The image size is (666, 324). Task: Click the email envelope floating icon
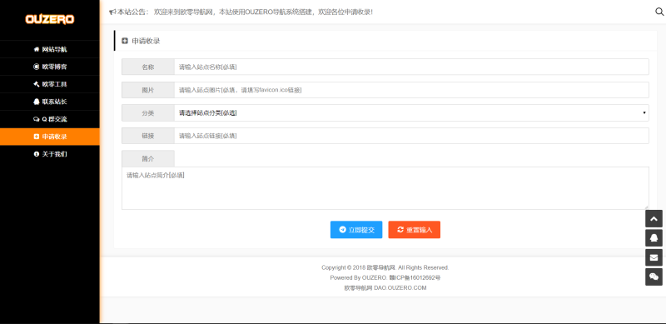point(654,257)
